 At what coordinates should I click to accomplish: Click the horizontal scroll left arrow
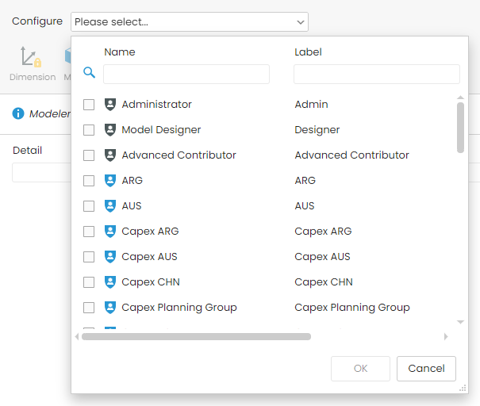pos(77,336)
